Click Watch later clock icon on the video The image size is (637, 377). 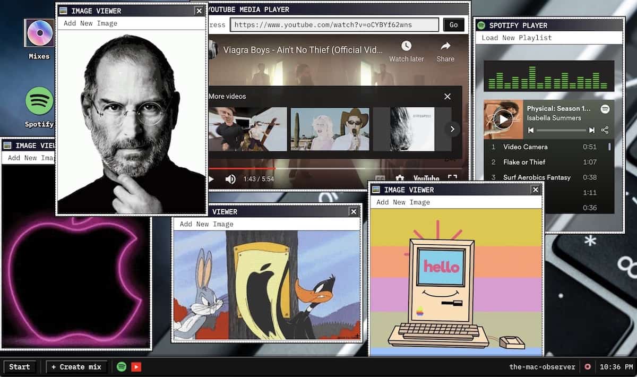tap(406, 46)
